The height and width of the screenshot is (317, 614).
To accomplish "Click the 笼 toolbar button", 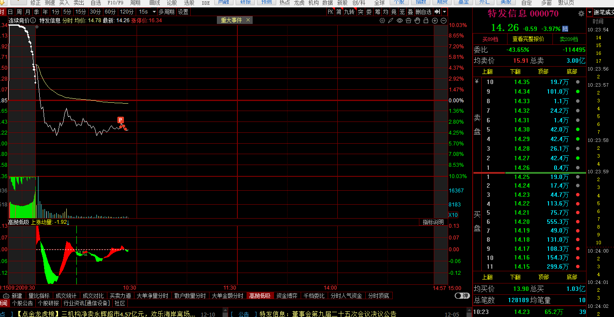I will click(402, 12).
